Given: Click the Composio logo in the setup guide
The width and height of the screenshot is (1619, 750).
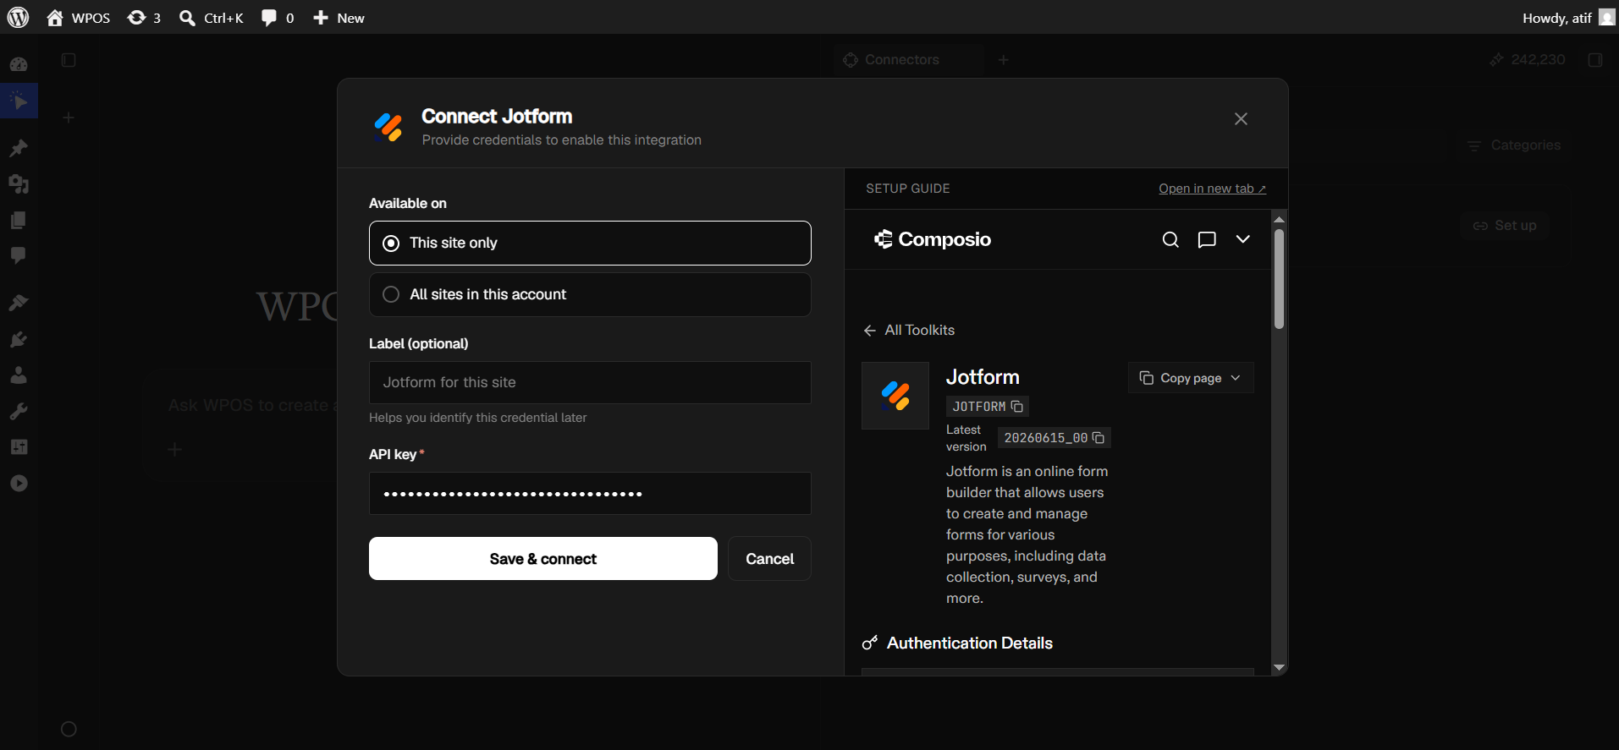Looking at the screenshot, I should click(x=933, y=239).
